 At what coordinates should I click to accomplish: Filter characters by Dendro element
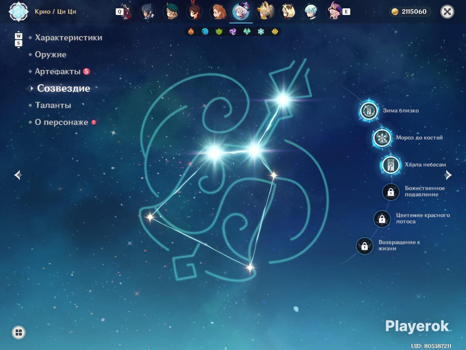pyautogui.click(x=219, y=32)
